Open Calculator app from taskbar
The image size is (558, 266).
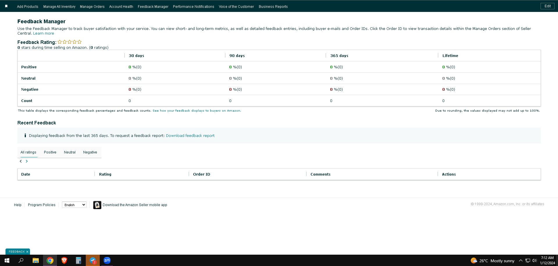click(79, 260)
